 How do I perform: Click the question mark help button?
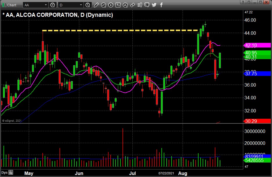(x=243, y=2)
